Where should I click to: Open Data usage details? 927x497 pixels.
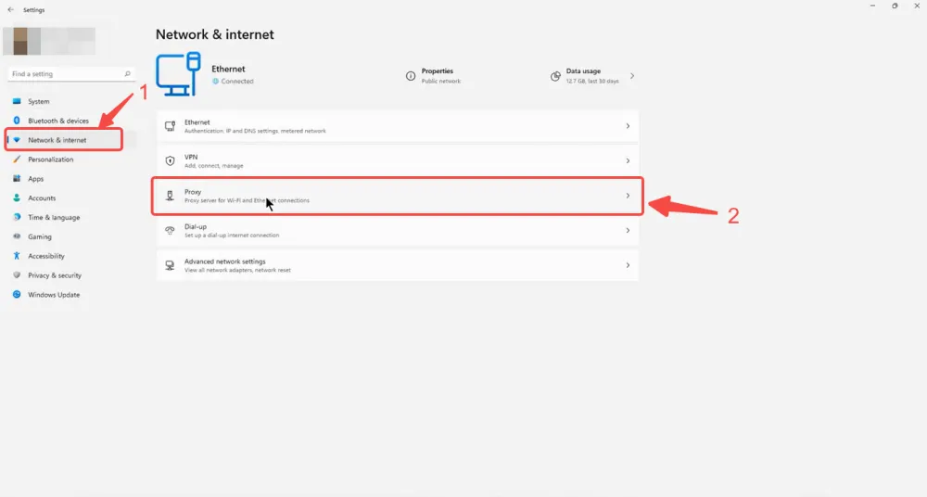pyautogui.click(x=593, y=76)
